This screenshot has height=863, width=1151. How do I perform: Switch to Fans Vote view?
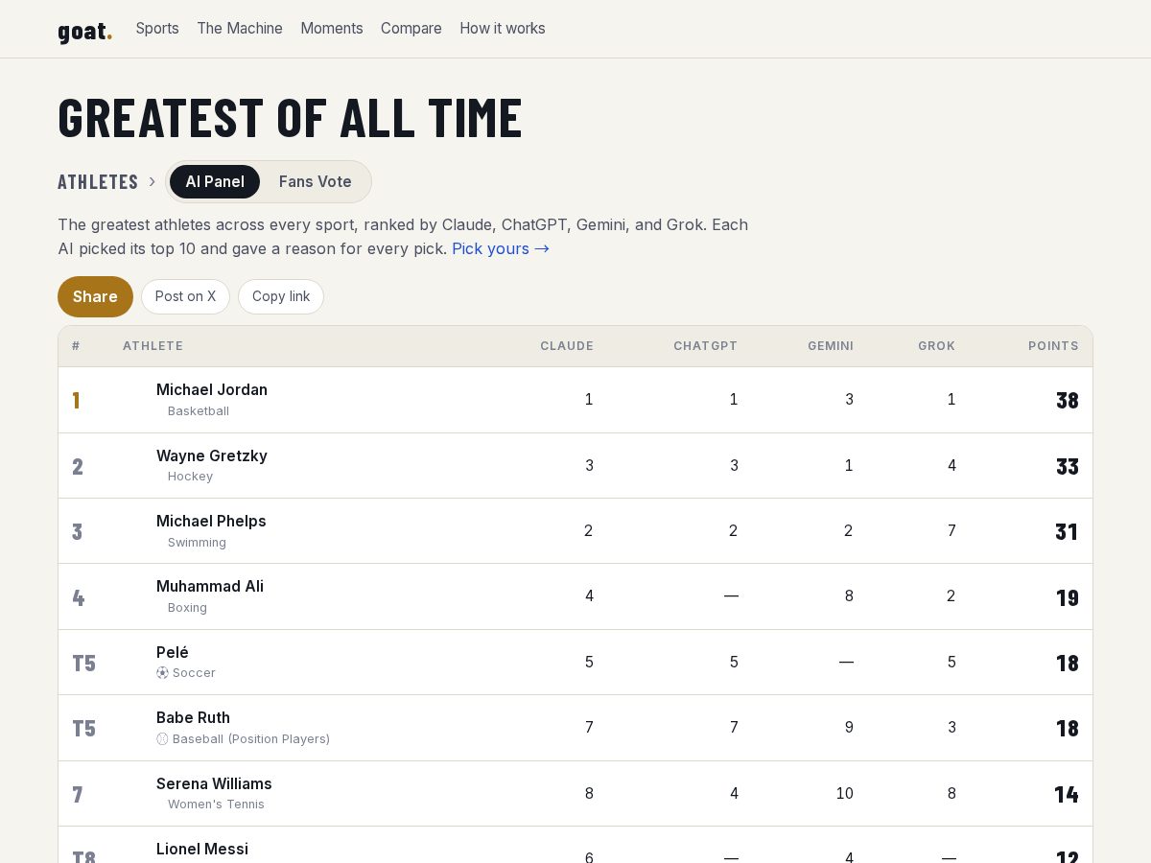316,182
